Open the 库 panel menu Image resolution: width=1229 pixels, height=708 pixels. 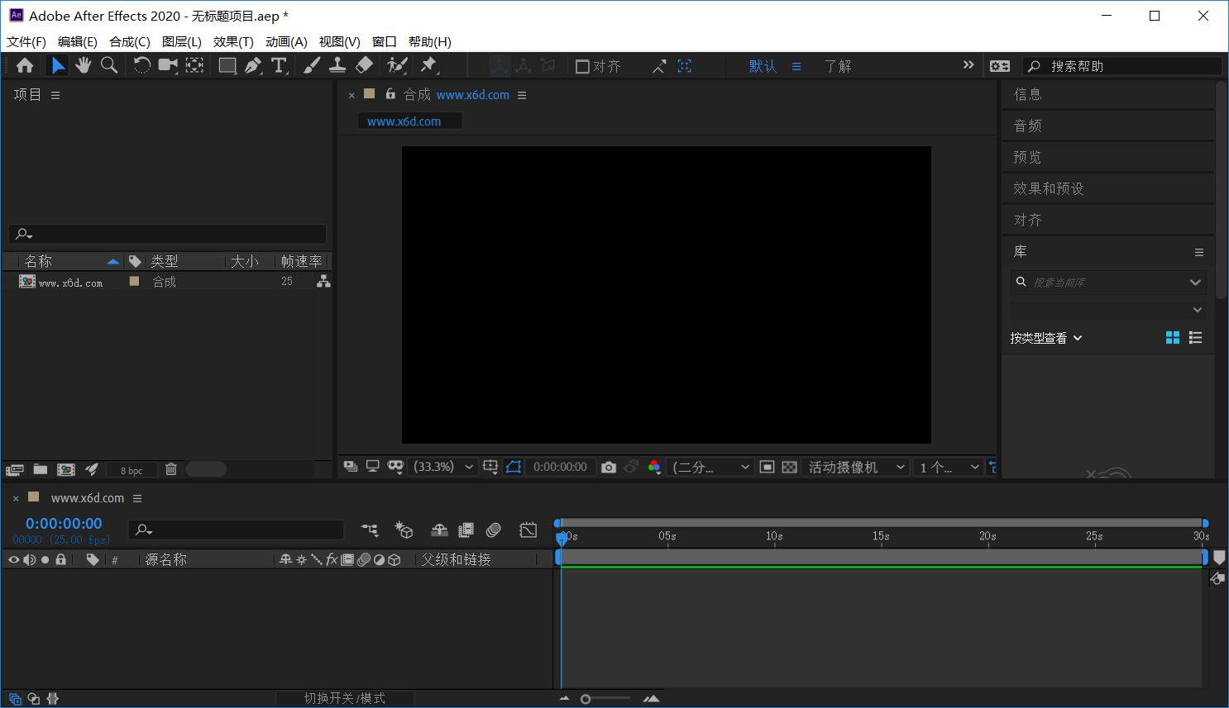pos(1199,252)
